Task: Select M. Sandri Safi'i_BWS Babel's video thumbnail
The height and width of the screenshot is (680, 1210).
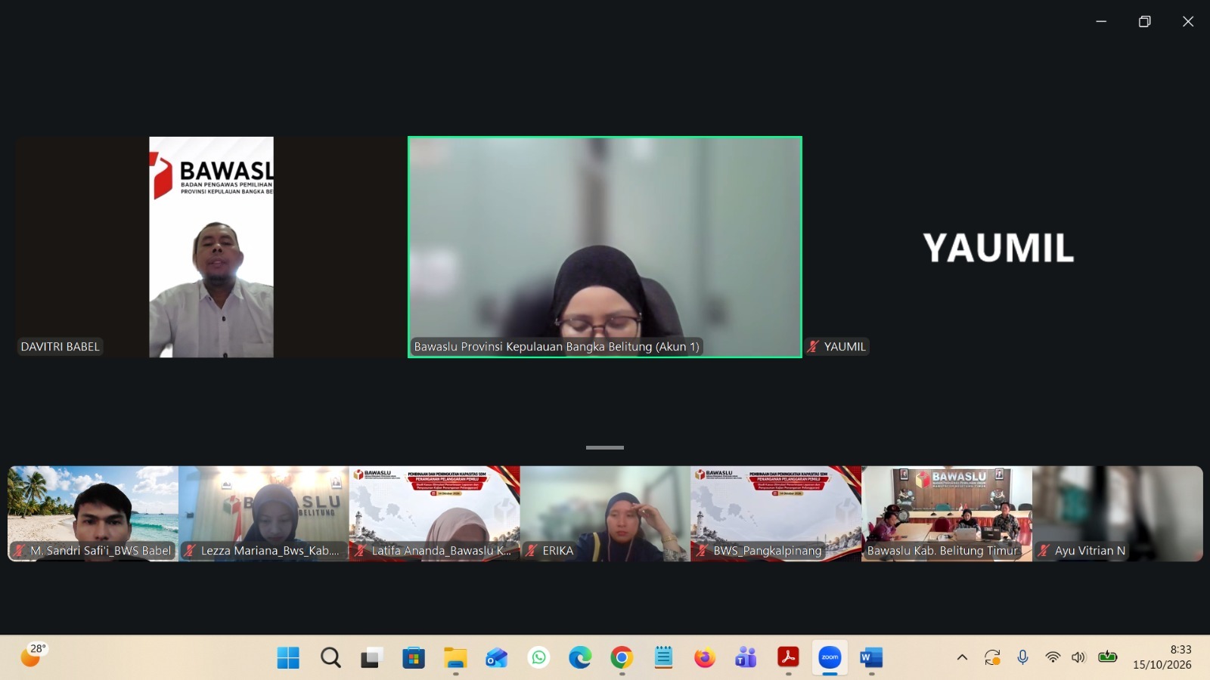Action: click(x=93, y=514)
